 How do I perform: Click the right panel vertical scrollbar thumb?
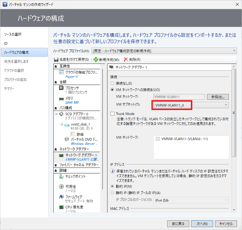(234, 113)
